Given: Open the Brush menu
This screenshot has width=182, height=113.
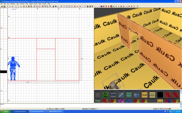Looking at the screenshot, I should (35, 4).
